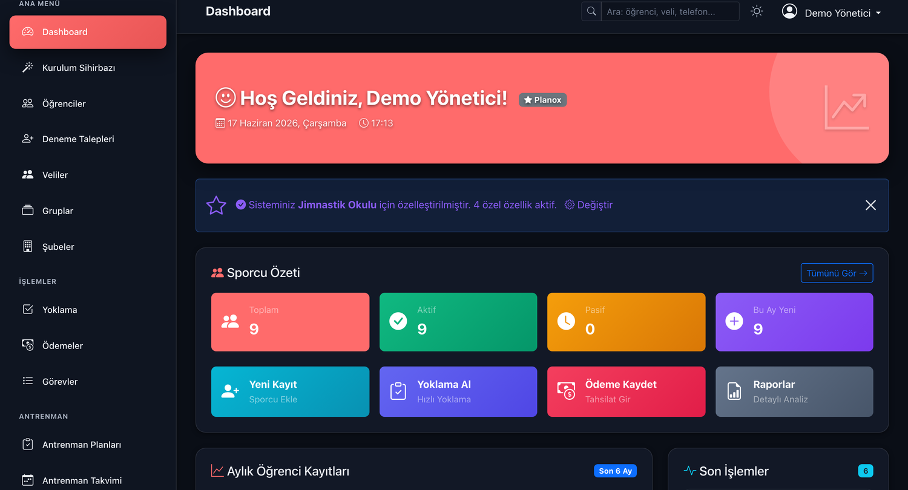Click the Antrenman Takvimi calendar icon
908x490 pixels.
(x=28, y=480)
